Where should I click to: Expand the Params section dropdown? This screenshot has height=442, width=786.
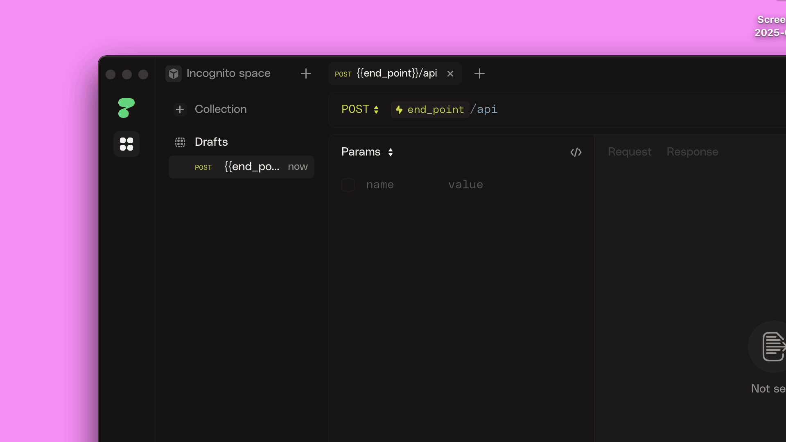(390, 152)
